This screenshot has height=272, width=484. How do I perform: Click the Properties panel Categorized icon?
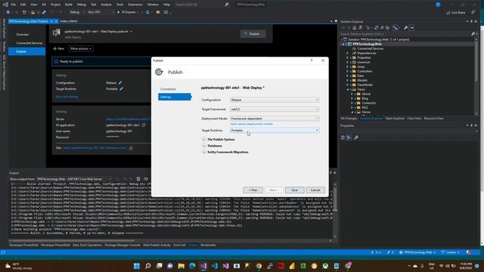click(x=343, y=138)
